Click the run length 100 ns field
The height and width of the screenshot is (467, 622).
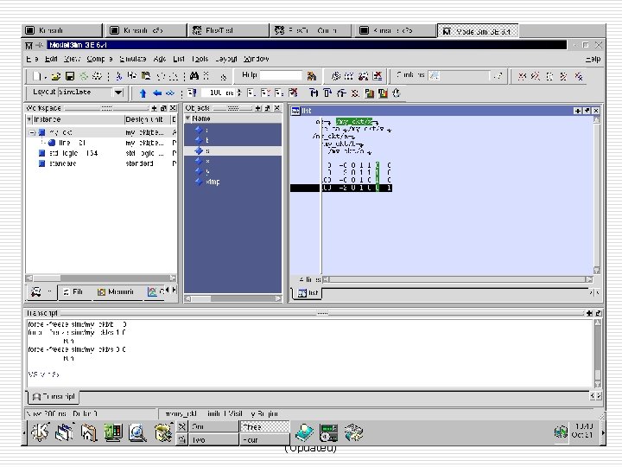(218, 93)
